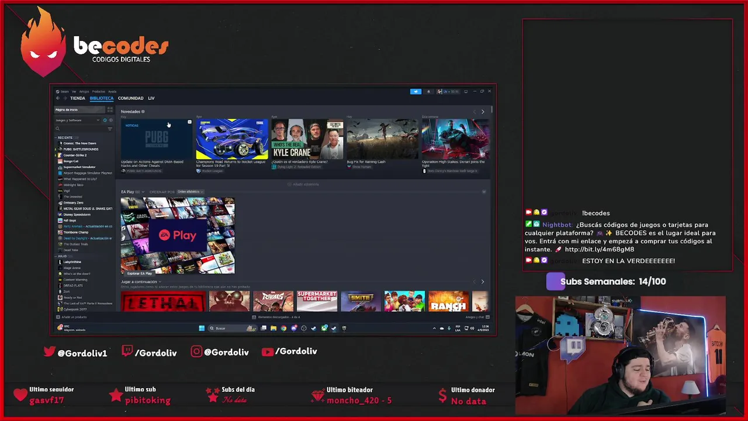
Task: Show previous Novedades items with left arrow
Action: [475, 112]
